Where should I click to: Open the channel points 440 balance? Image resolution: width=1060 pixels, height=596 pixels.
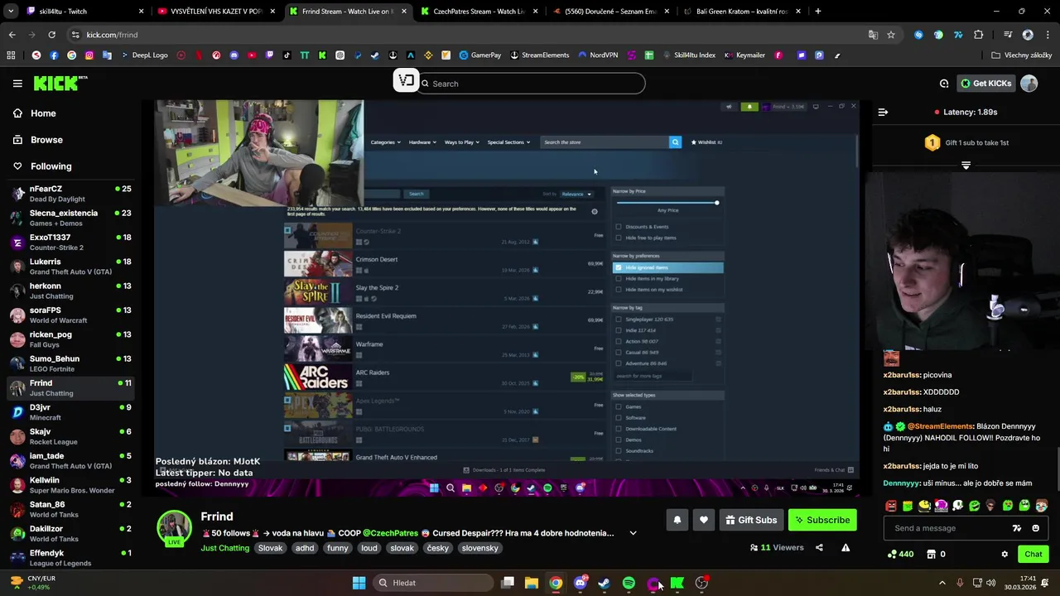pos(900,554)
